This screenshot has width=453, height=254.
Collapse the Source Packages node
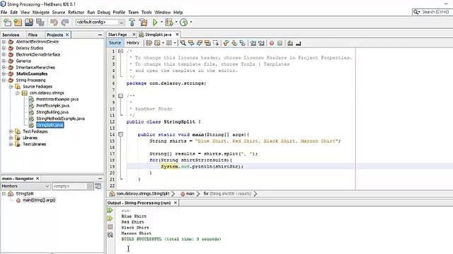[11, 86]
